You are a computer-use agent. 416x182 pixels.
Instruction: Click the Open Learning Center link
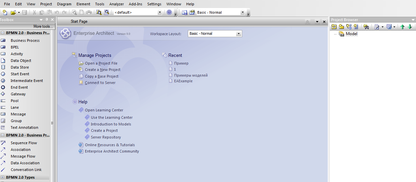pos(104,110)
